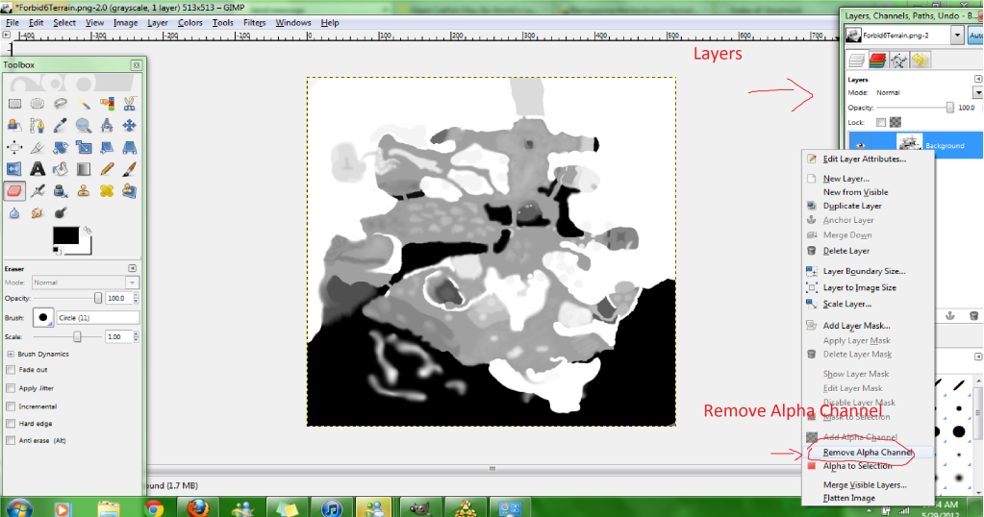984x517 pixels.
Task: Open the Colors menu
Action: point(190,22)
